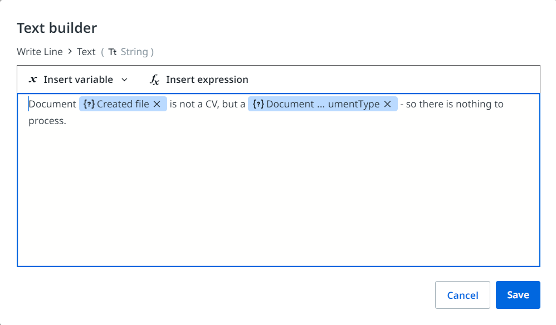
Task: Click the String type label
Action: pyautogui.click(x=134, y=52)
